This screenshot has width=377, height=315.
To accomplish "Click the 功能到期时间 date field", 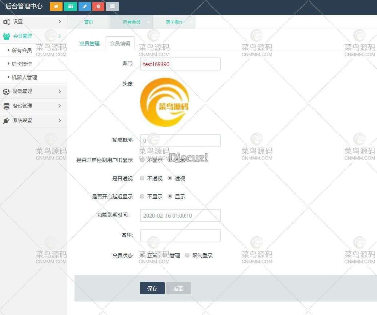I will pyautogui.click(x=180, y=215).
